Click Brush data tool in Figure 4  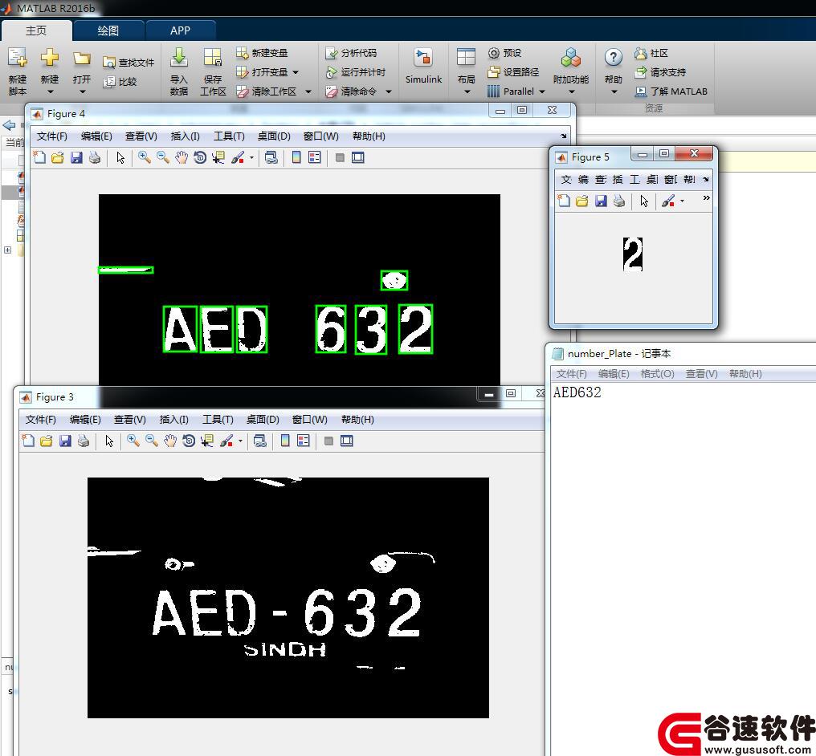tap(239, 157)
